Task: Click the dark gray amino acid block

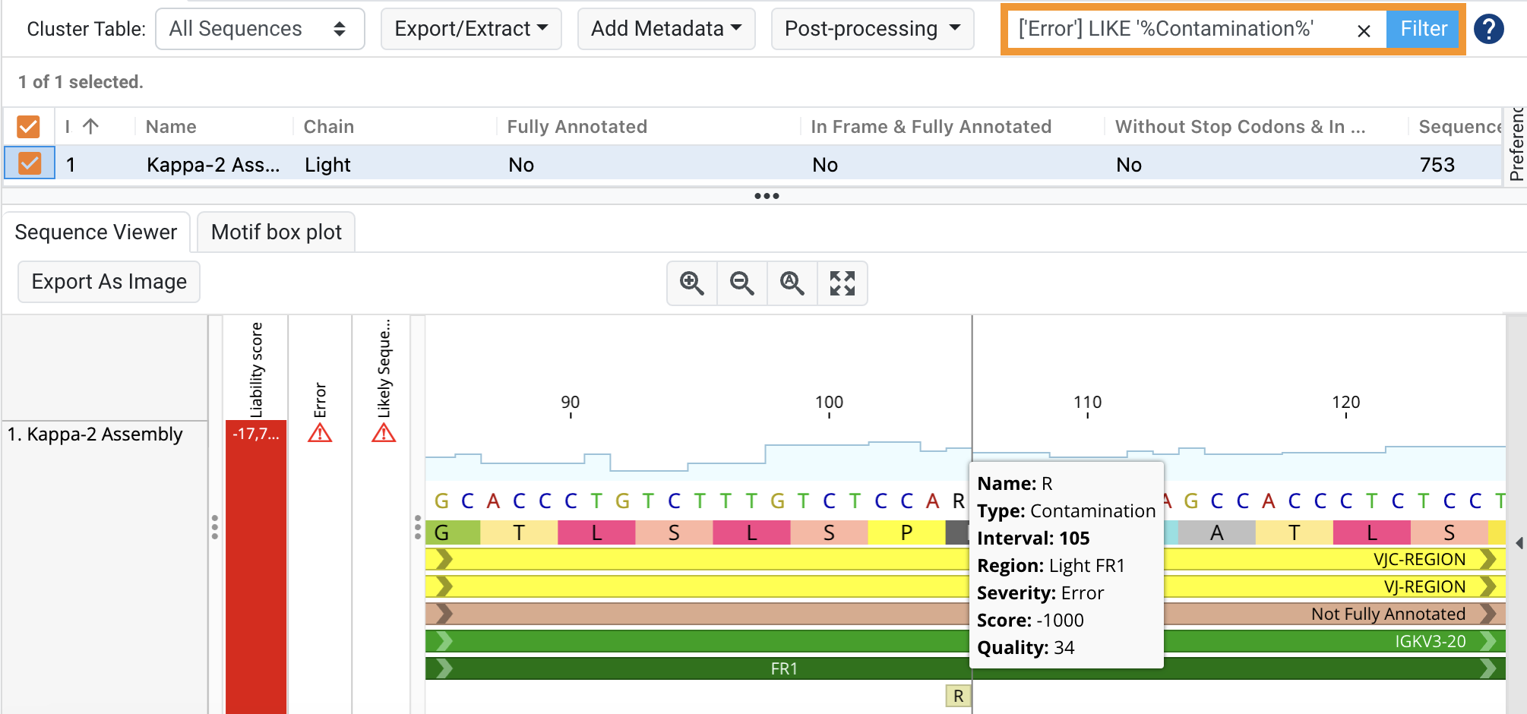Action: (957, 533)
